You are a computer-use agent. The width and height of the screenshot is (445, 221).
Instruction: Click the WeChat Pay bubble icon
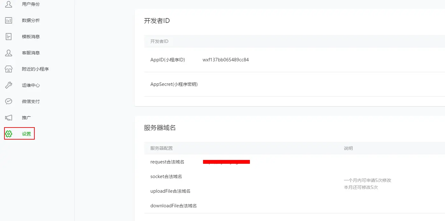point(9,101)
